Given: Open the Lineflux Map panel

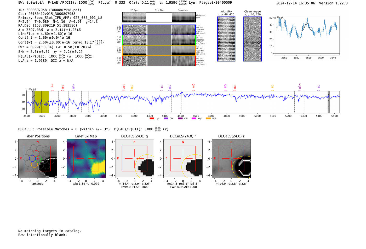Looking at the screenshot, I should [86, 159].
